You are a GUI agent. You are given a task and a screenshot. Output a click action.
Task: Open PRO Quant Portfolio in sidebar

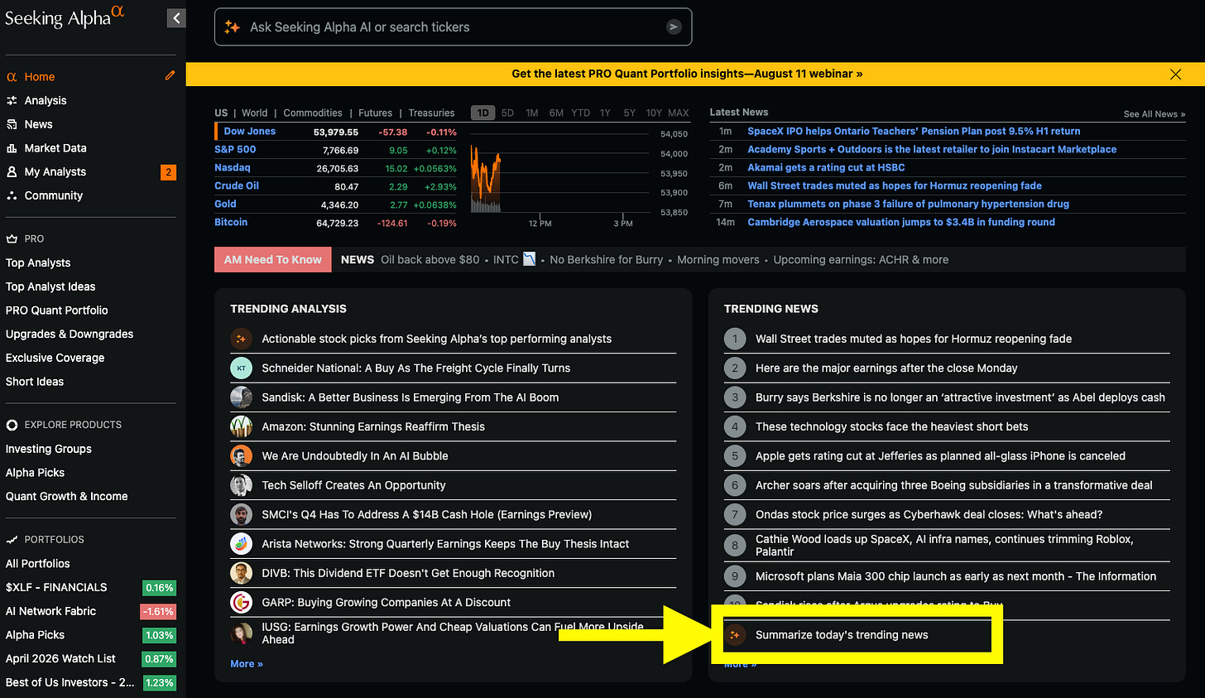click(x=57, y=310)
